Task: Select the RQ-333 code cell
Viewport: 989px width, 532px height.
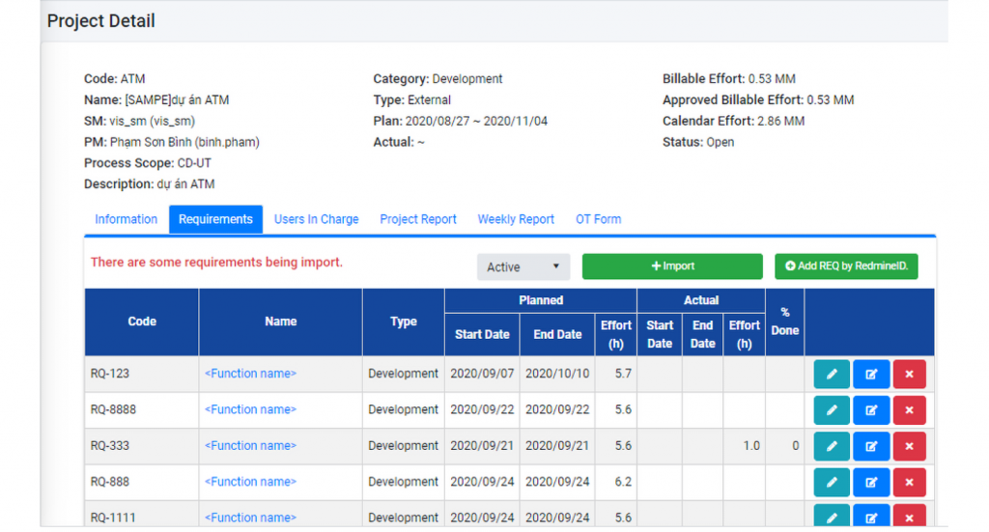Action: [x=142, y=446]
